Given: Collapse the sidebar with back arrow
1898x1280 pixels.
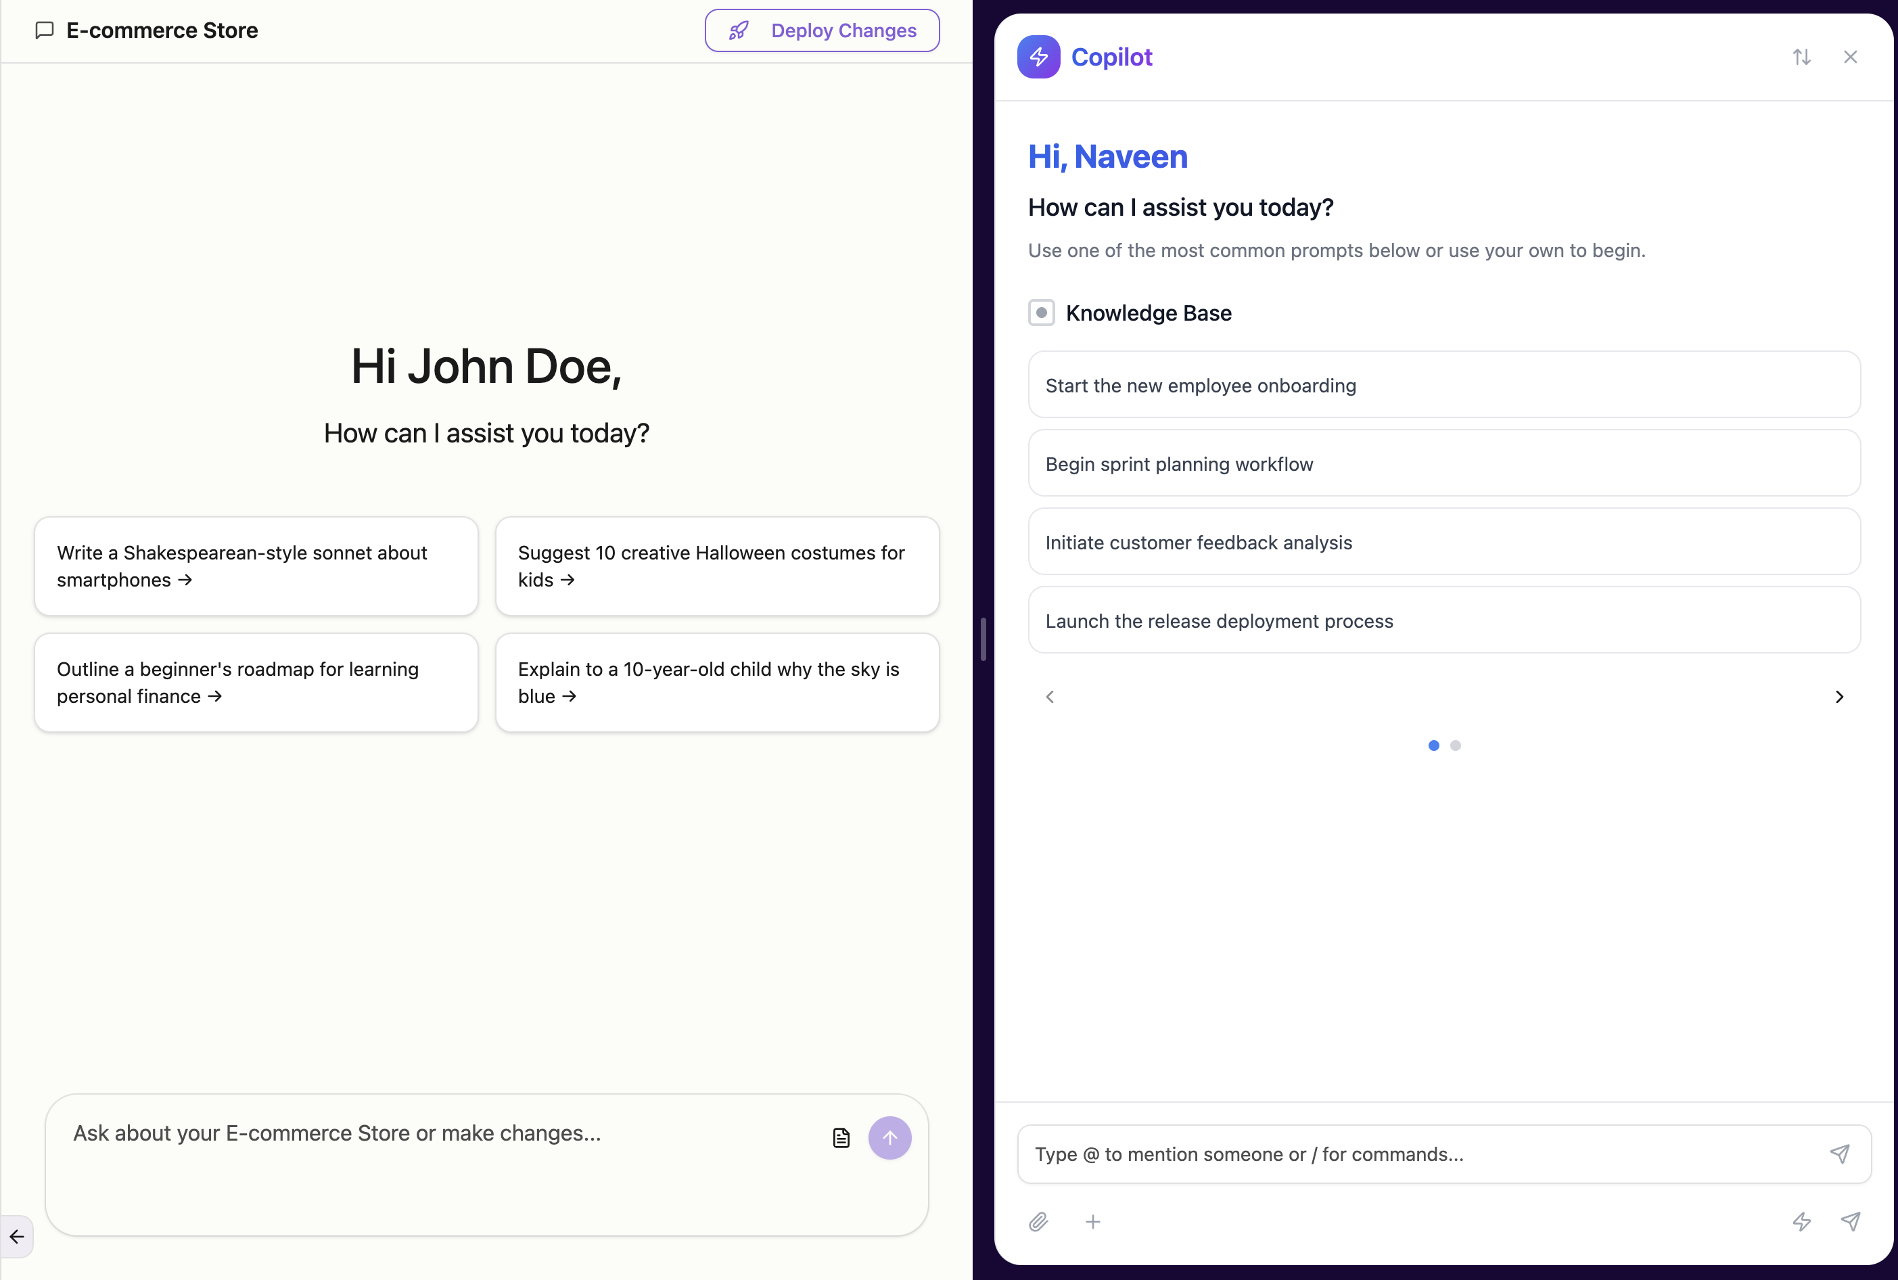Looking at the screenshot, I should click(x=17, y=1236).
